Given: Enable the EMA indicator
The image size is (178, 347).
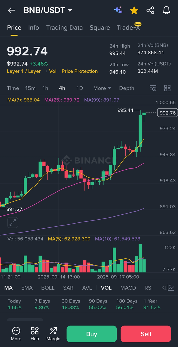Looking at the screenshot, I should 27,288.
